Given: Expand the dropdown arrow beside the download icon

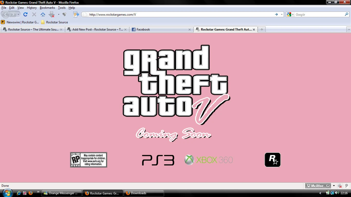Looking at the screenshot, I should tap(59, 15).
